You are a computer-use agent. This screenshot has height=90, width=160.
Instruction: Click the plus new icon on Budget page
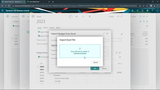[83, 16]
